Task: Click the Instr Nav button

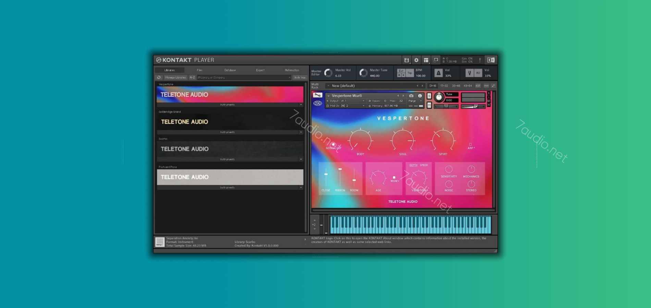Action: (300, 77)
